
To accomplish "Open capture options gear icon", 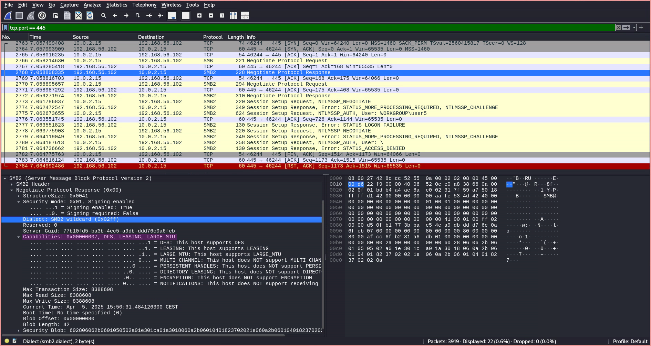I will (42, 15).
